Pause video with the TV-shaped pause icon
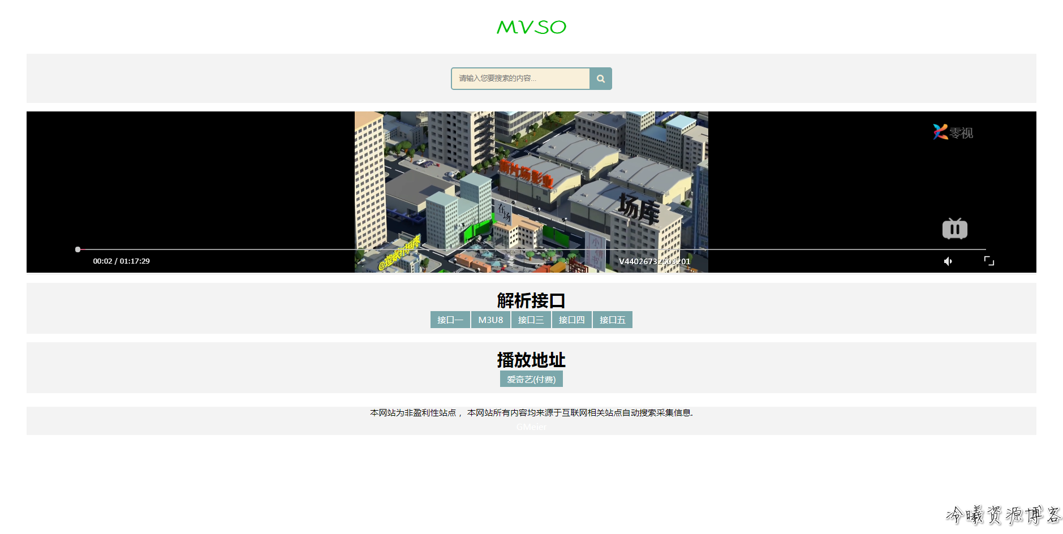 pos(954,229)
